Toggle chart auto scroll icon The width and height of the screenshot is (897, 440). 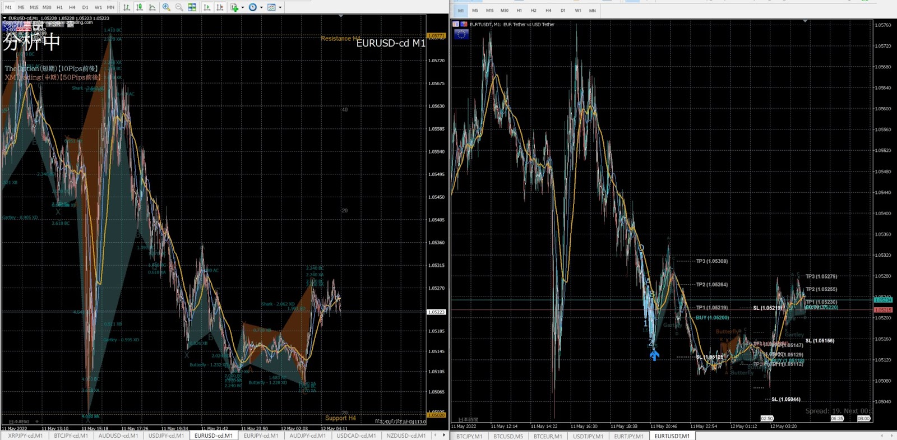point(207,7)
